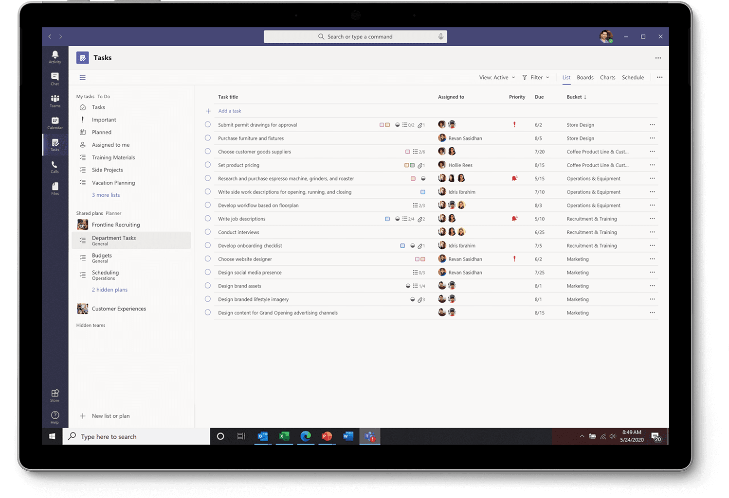Click the blue label on Write side work descriptions
This screenshot has height=498, width=729.
tap(423, 192)
